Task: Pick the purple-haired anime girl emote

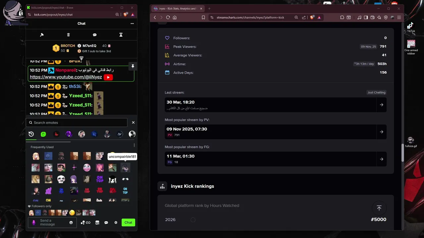Action: pos(74,179)
